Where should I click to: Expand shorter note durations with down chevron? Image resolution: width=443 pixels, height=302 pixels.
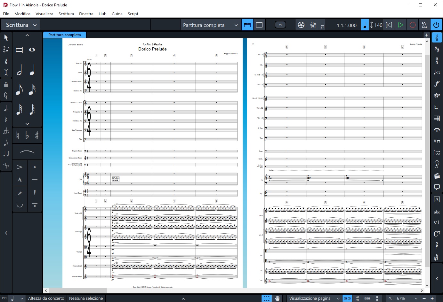click(x=27, y=124)
